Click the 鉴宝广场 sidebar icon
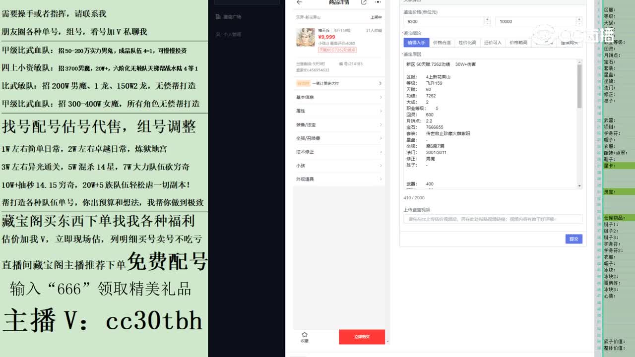 (218, 17)
